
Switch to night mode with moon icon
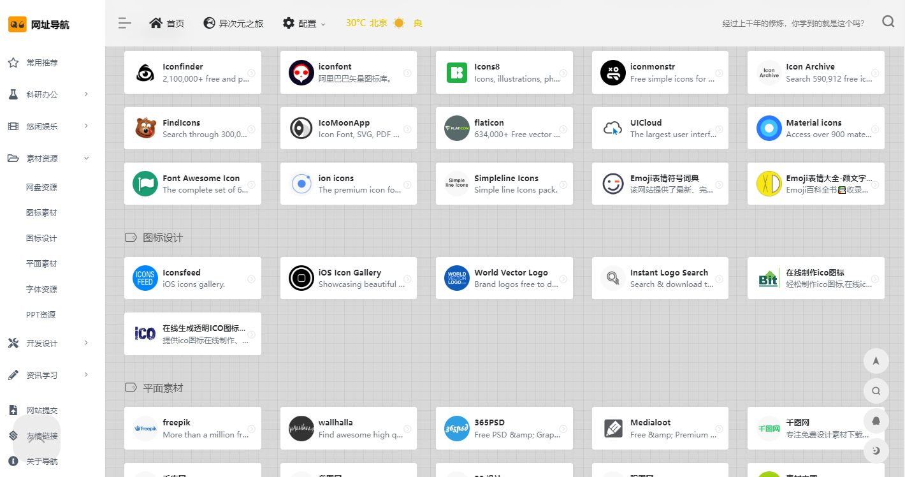coord(876,450)
